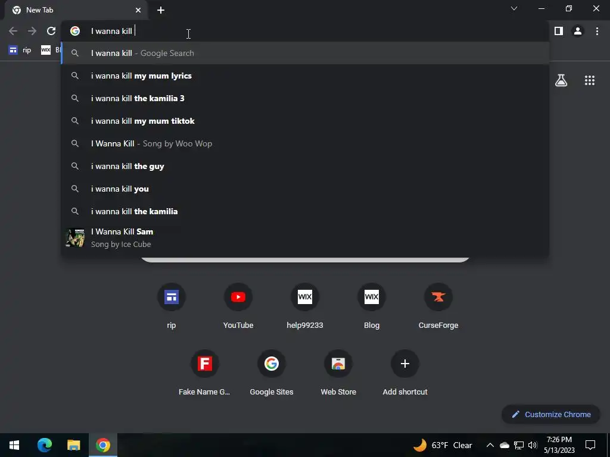The height and width of the screenshot is (457, 610).
Task: Open the volume speaker icon
Action: click(x=533, y=445)
